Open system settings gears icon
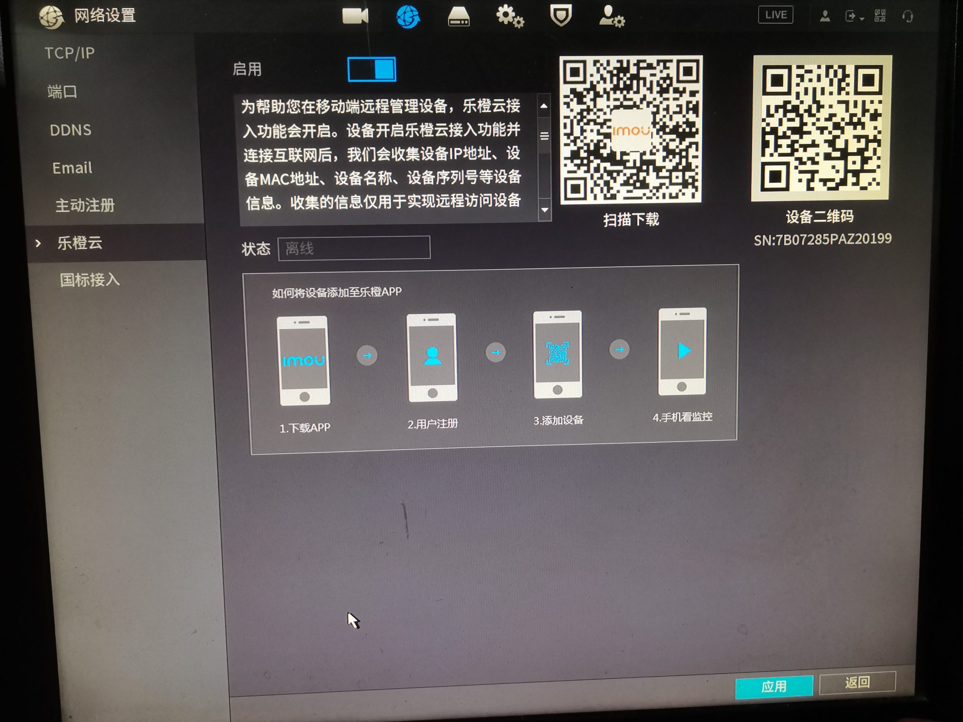Screen dimensions: 963x722 (509, 17)
